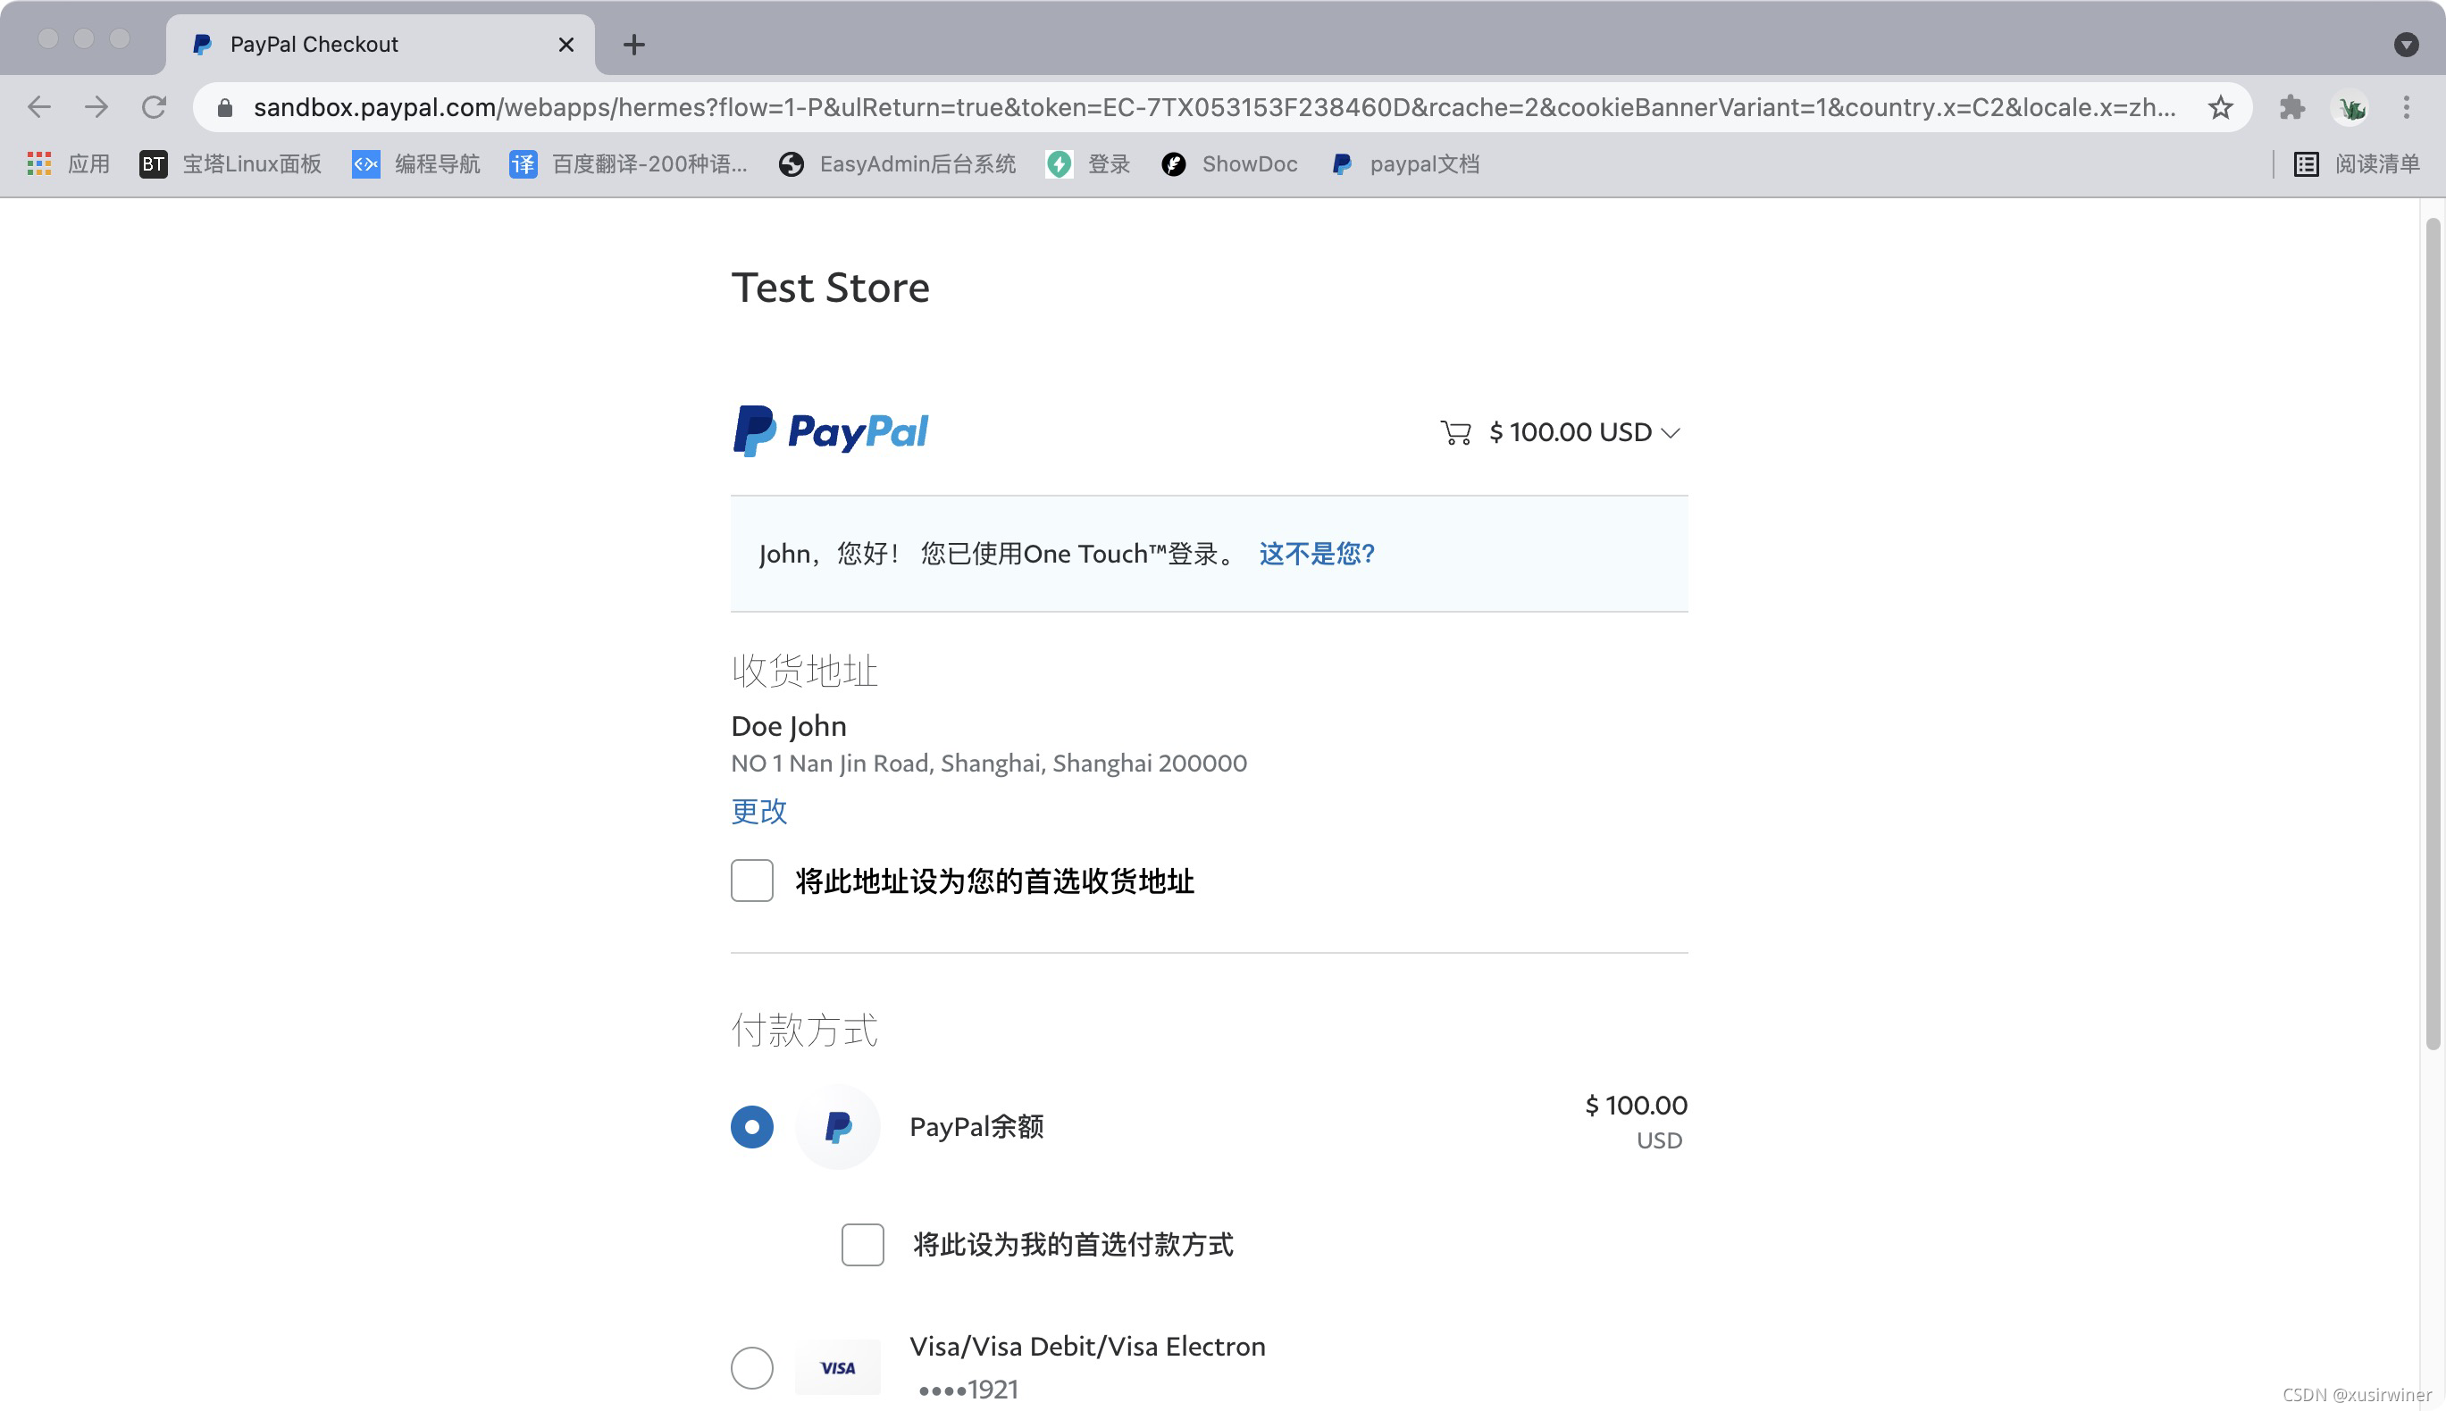View site security lock info
The width and height of the screenshot is (2446, 1411).
(x=225, y=107)
